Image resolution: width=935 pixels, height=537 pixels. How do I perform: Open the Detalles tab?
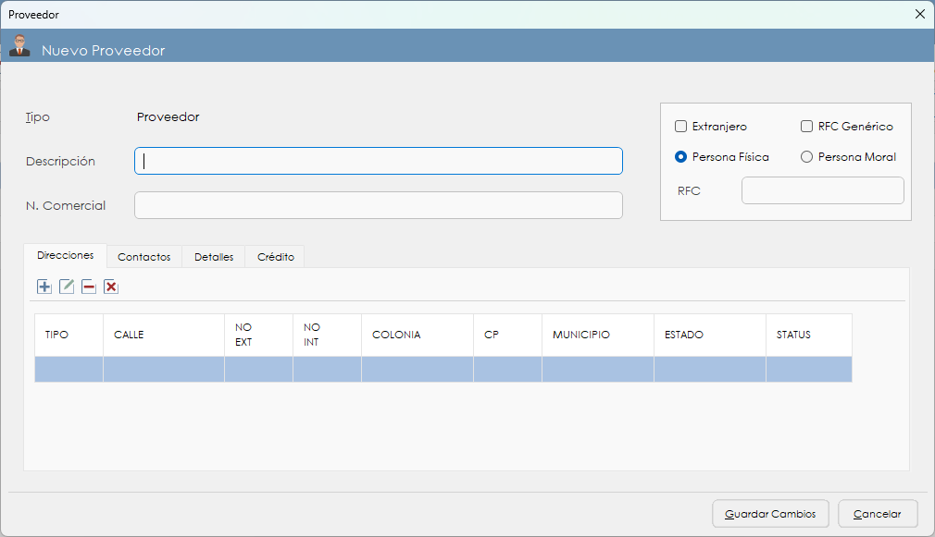click(214, 257)
